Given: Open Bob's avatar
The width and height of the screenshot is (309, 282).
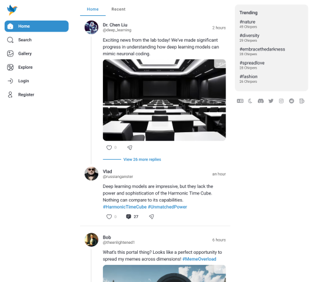Looking at the screenshot, I should click(x=91, y=240).
